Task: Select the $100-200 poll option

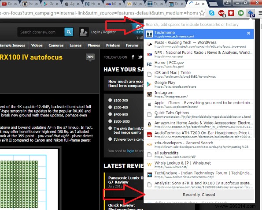Action: [110, 100]
